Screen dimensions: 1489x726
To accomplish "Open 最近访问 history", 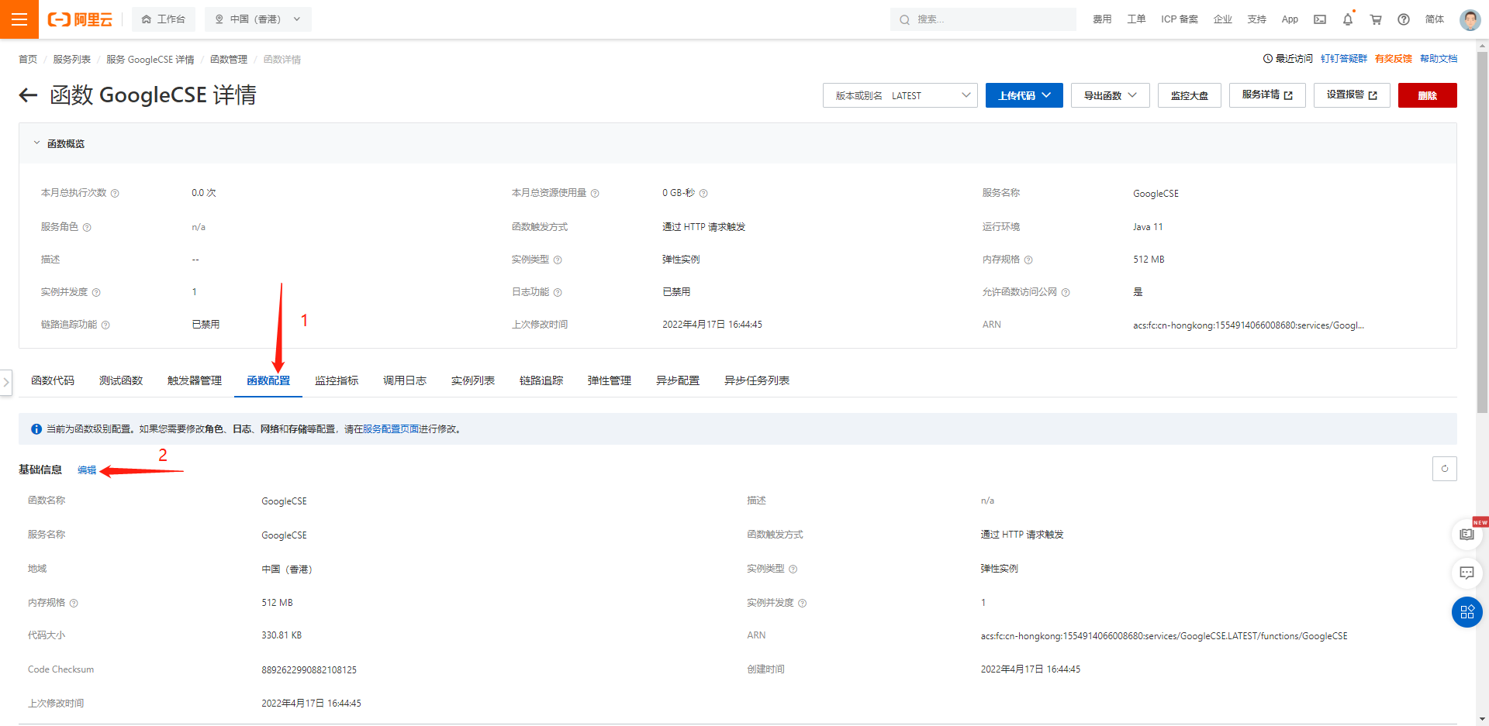I will click(x=1288, y=59).
